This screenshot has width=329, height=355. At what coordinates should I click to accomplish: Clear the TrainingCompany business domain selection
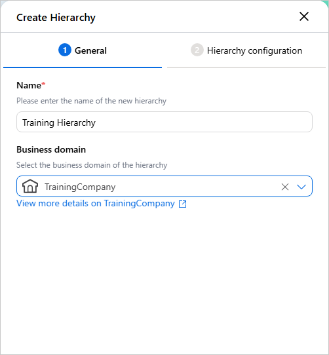[285, 187]
